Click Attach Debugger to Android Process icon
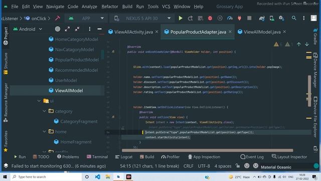 [x=239, y=18]
